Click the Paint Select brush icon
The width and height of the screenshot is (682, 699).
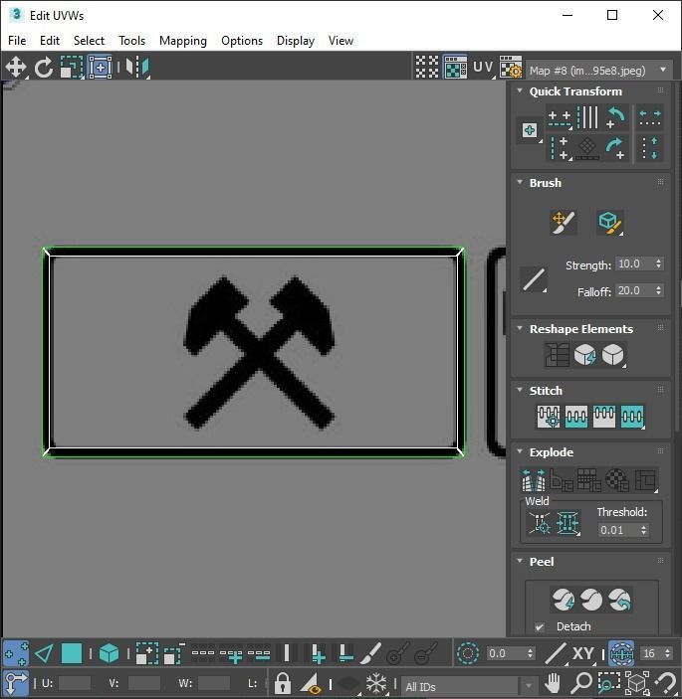(x=370, y=654)
